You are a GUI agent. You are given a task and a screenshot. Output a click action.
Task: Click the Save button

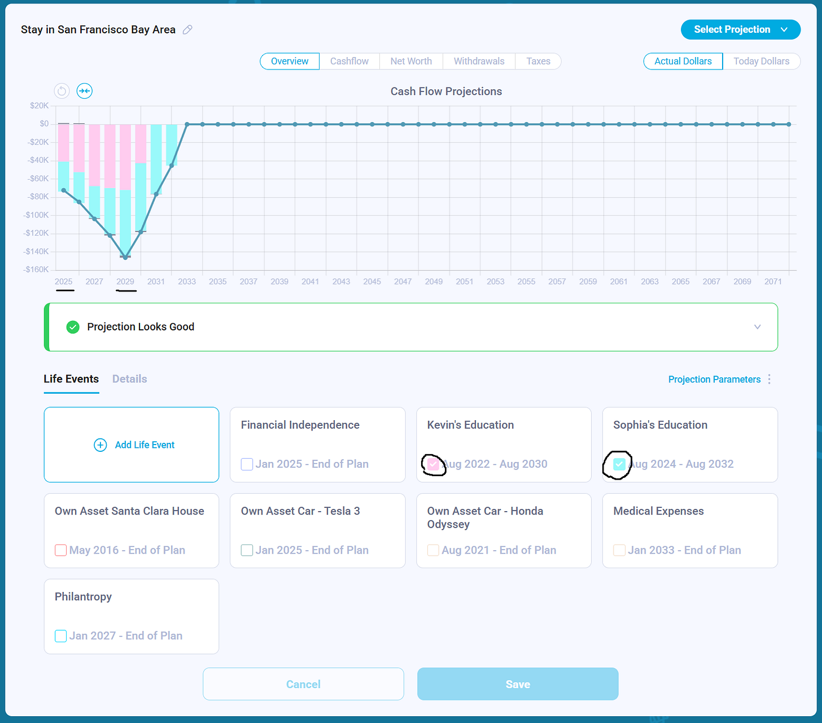coord(518,684)
